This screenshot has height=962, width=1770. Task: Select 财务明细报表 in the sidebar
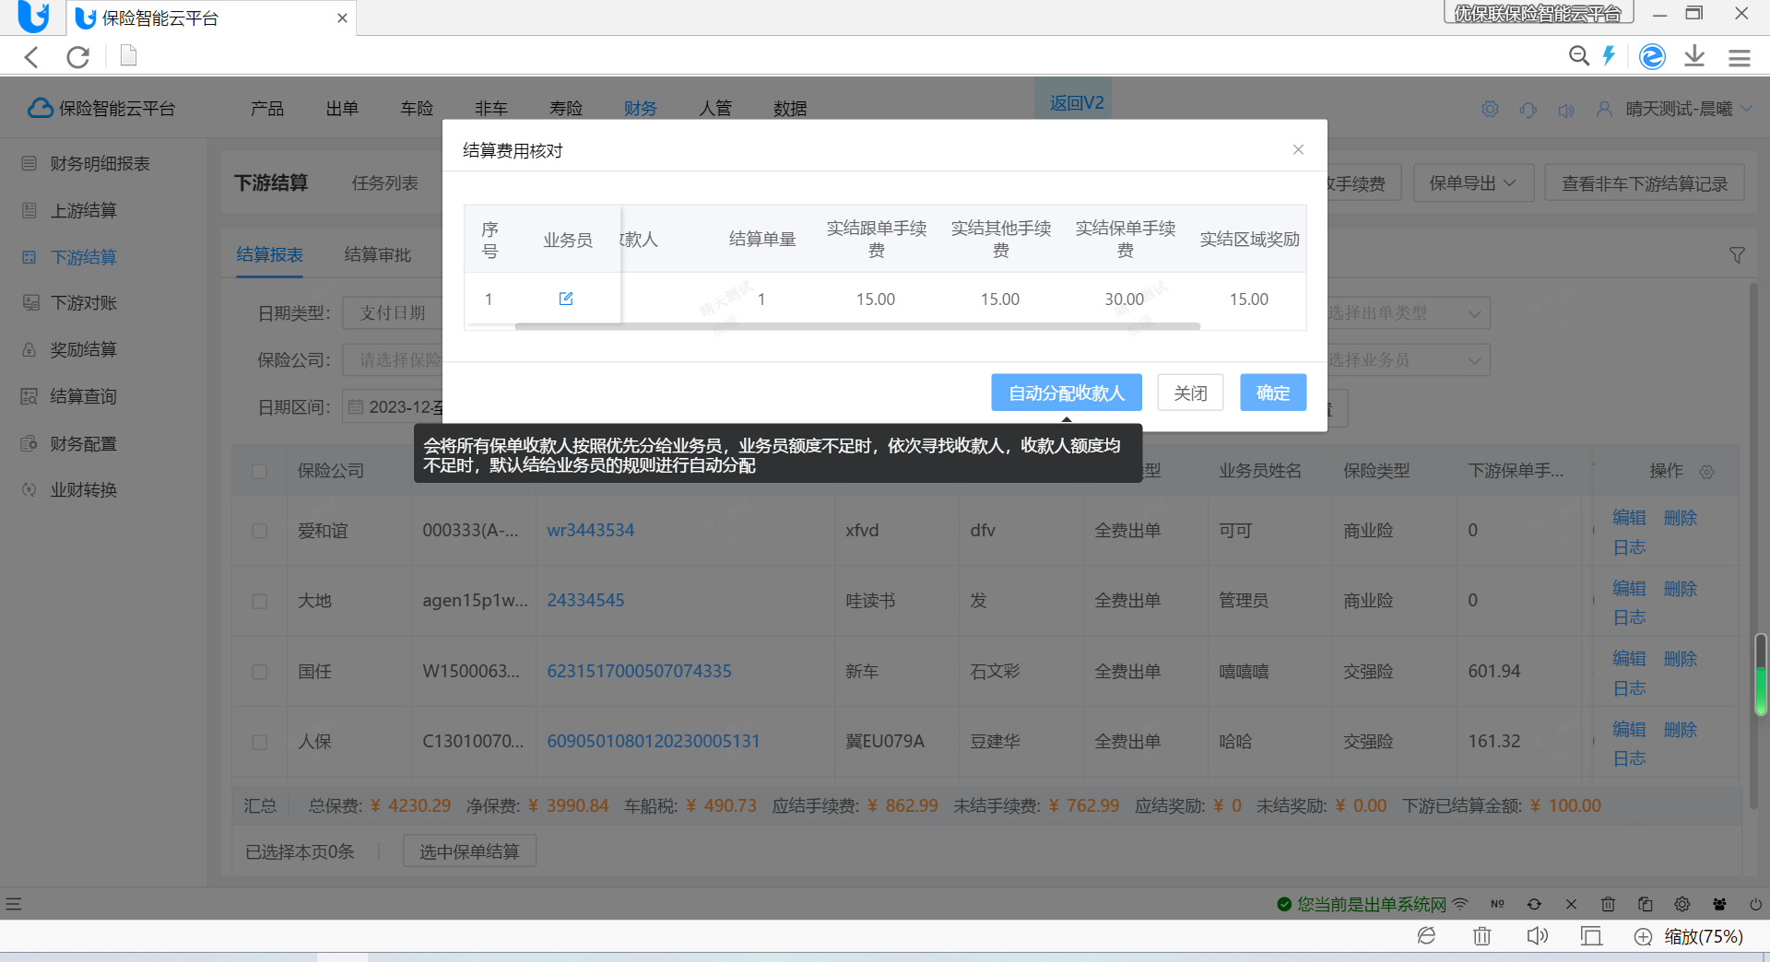pos(100,164)
